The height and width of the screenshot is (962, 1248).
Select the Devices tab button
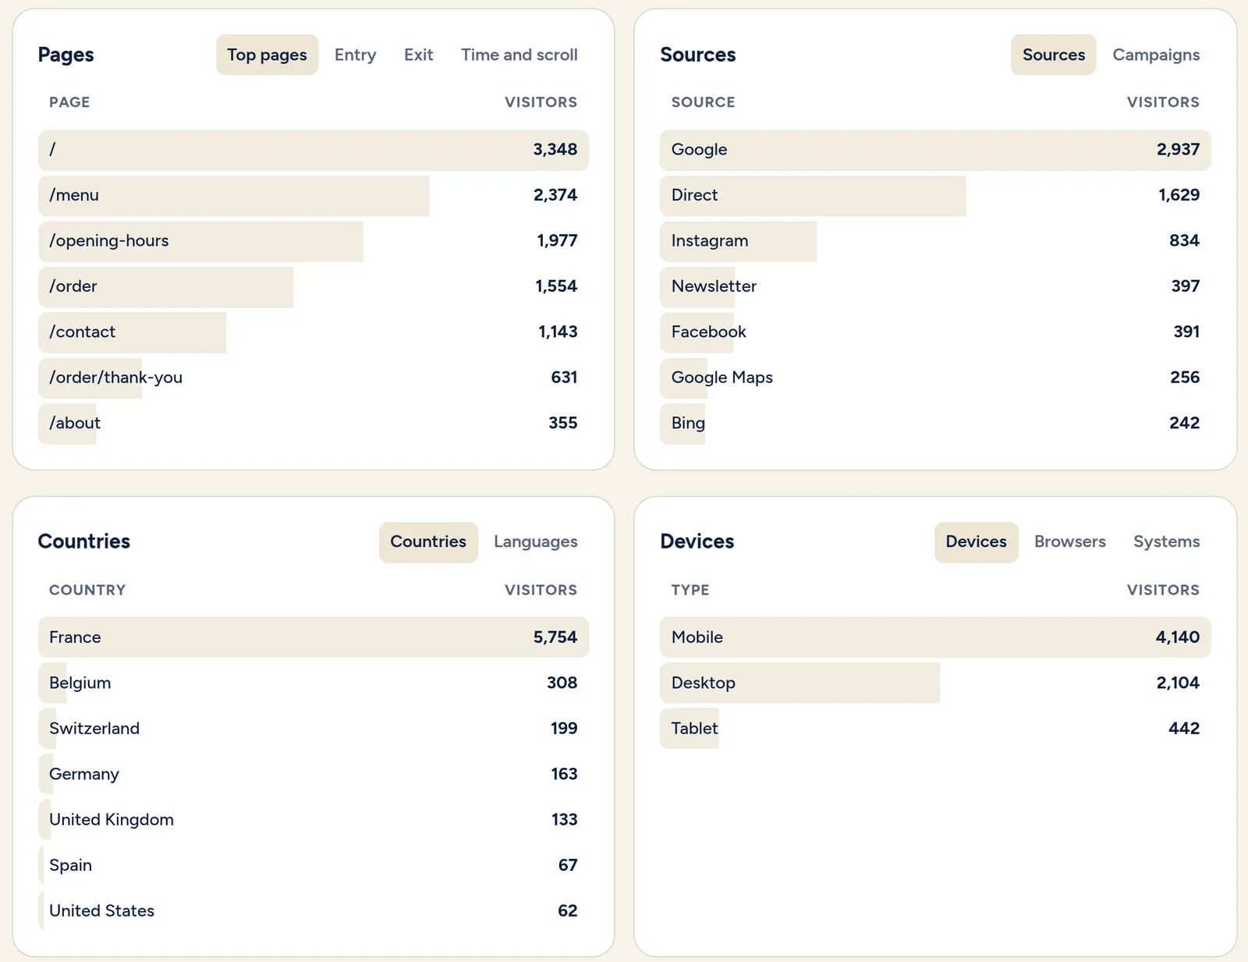pos(976,541)
